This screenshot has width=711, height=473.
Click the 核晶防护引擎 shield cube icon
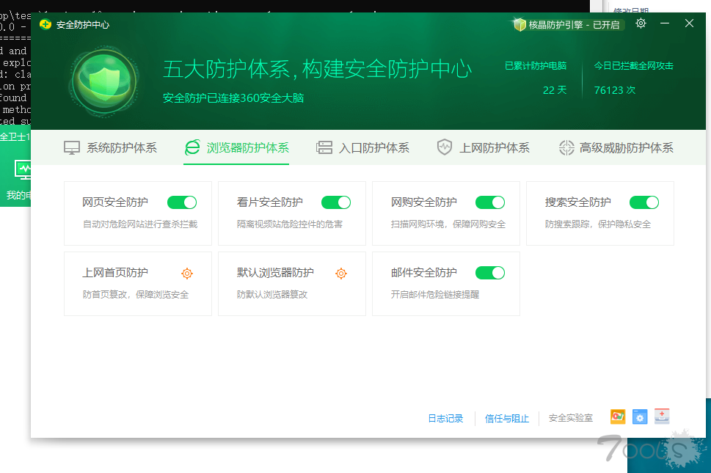pos(519,24)
